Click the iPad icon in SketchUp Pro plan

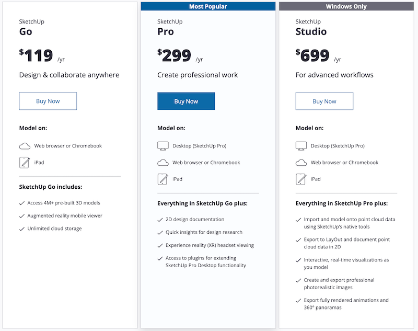coord(163,179)
